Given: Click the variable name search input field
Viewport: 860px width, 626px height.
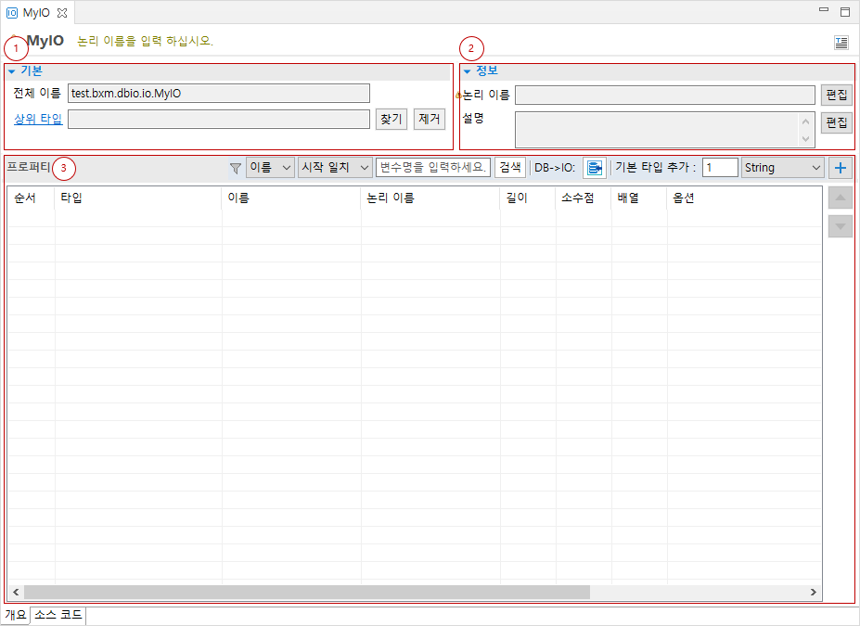Looking at the screenshot, I should click(433, 168).
